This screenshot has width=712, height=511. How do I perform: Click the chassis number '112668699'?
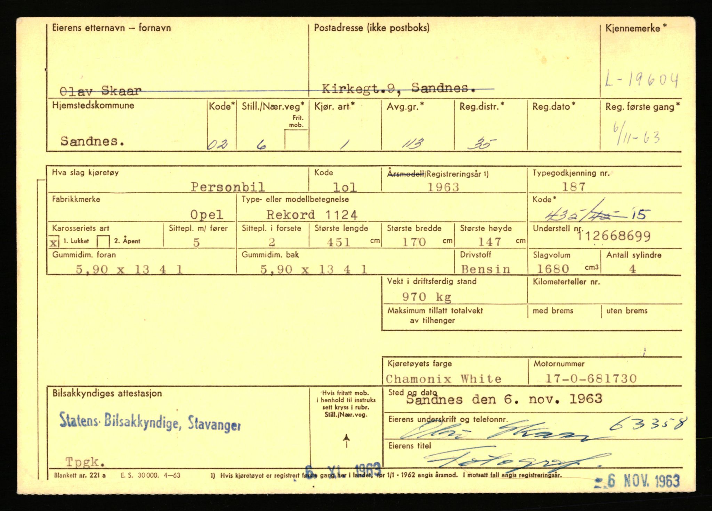pyautogui.click(x=614, y=236)
